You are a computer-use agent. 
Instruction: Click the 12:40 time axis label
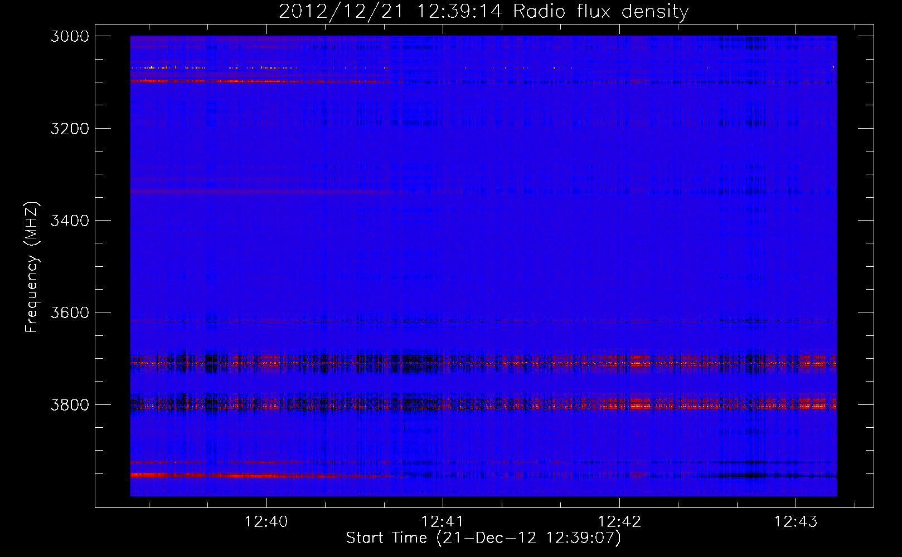point(266,521)
